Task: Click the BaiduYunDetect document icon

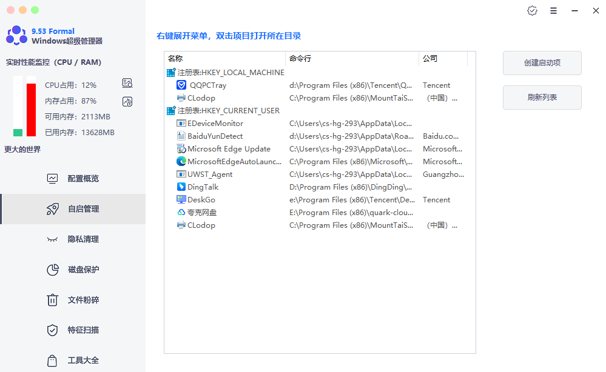Action: click(x=181, y=136)
